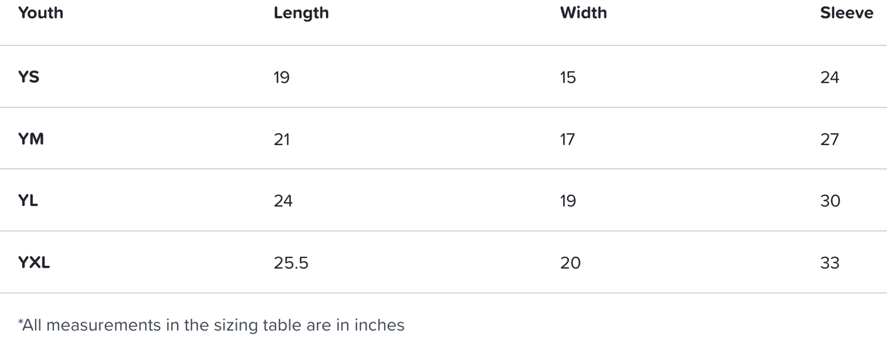Click the Youth column header

[41, 13]
